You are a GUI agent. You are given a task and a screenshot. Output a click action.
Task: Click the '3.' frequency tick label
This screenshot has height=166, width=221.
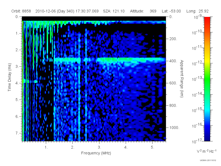pyautogui.click(x=99, y=147)
